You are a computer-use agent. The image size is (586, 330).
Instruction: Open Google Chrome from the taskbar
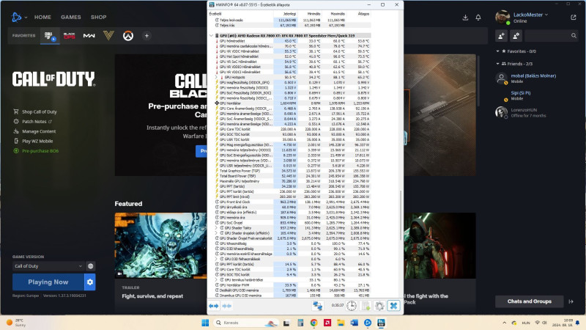pyautogui.click(x=314, y=323)
